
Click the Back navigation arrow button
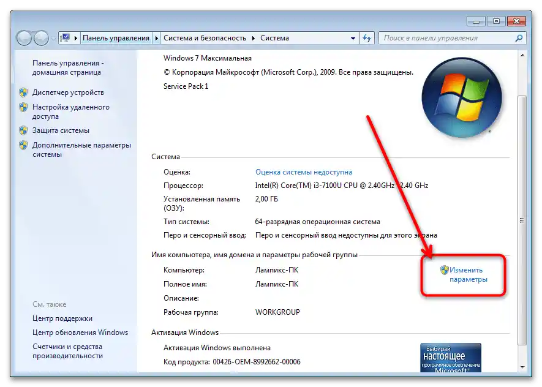(x=24, y=38)
